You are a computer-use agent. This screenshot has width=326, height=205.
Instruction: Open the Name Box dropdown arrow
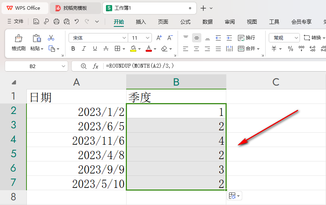[x=63, y=66]
